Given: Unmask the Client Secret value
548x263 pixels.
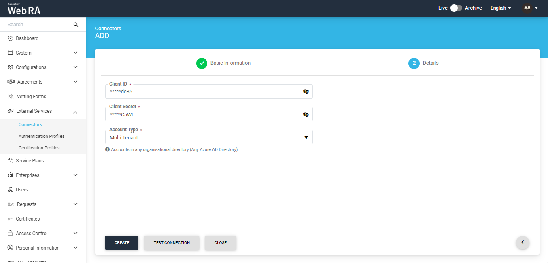Looking at the screenshot, I should tap(306, 115).
